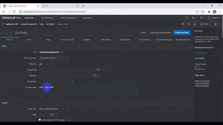This screenshot has width=223, height=125.
Task: Click the Cancel button
Action: (x=143, y=33)
